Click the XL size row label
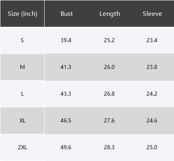174x161 pixels. tap(22, 120)
